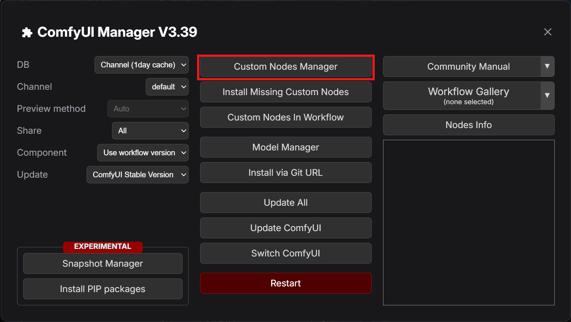Open the Workflow Gallery
This screenshot has width=571, height=322.
[462, 96]
